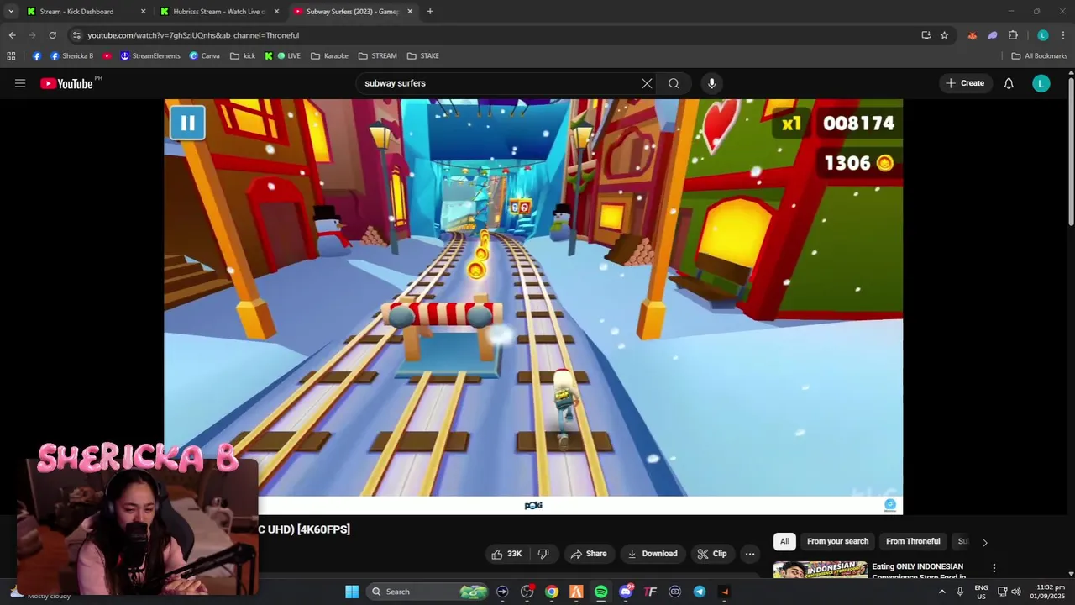View site information icon in address bar
The image size is (1075, 605).
point(76,35)
